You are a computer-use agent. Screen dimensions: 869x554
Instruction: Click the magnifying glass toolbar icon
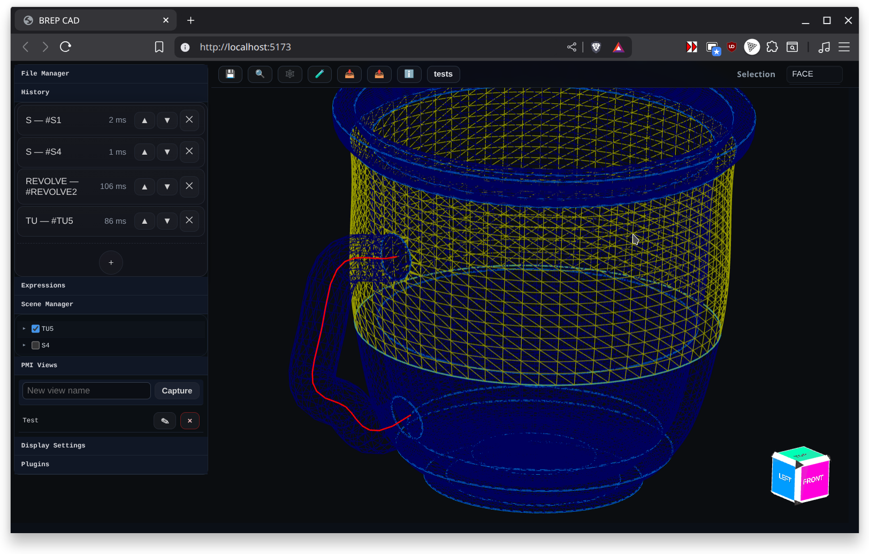pyautogui.click(x=260, y=74)
